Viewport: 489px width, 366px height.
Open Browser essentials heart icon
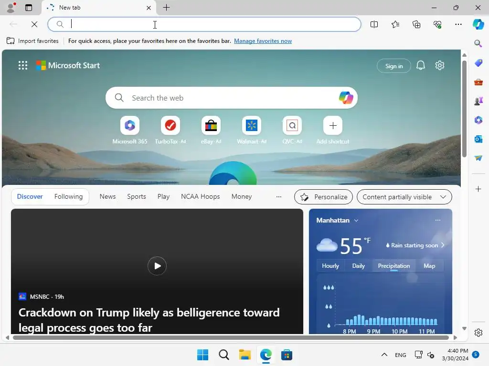pyautogui.click(x=437, y=24)
